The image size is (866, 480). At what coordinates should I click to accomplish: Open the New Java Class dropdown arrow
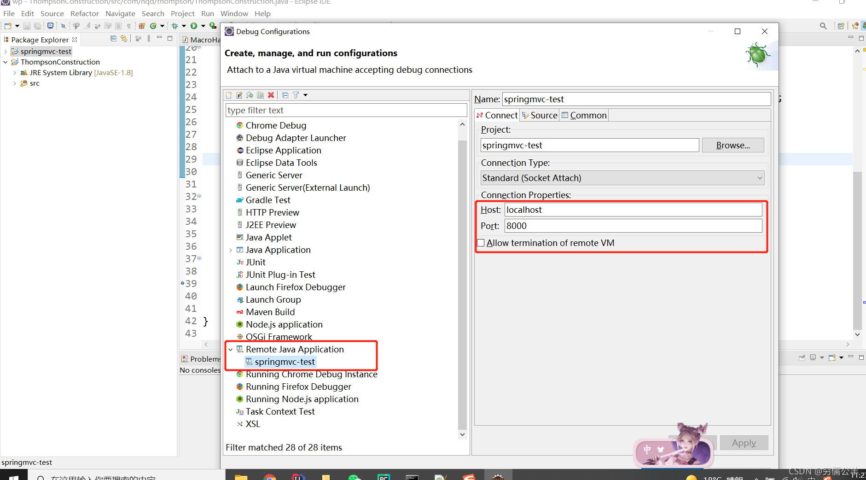tap(162, 26)
